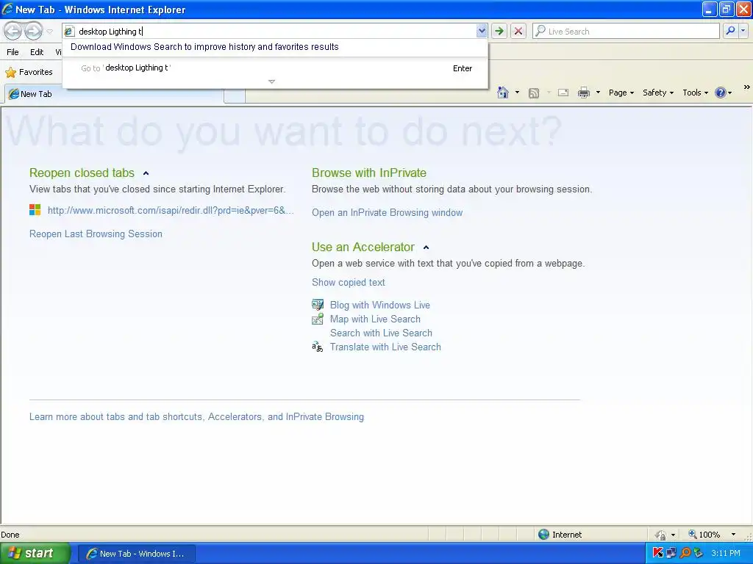753x564 pixels.
Task: Click Learn more about tabs and shortcuts link
Action: pos(196,417)
